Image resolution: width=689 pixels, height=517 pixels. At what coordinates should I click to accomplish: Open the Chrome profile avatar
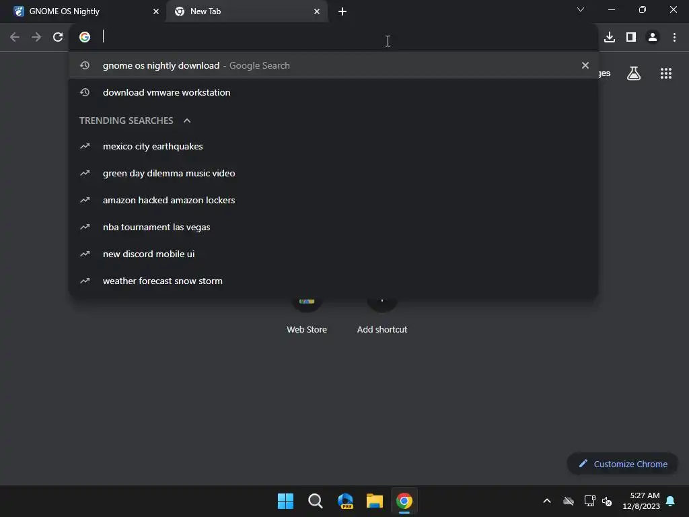tap(653, 38)
